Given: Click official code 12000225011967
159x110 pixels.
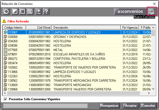Looking at the screenshot, I should [x=39, y=76].
